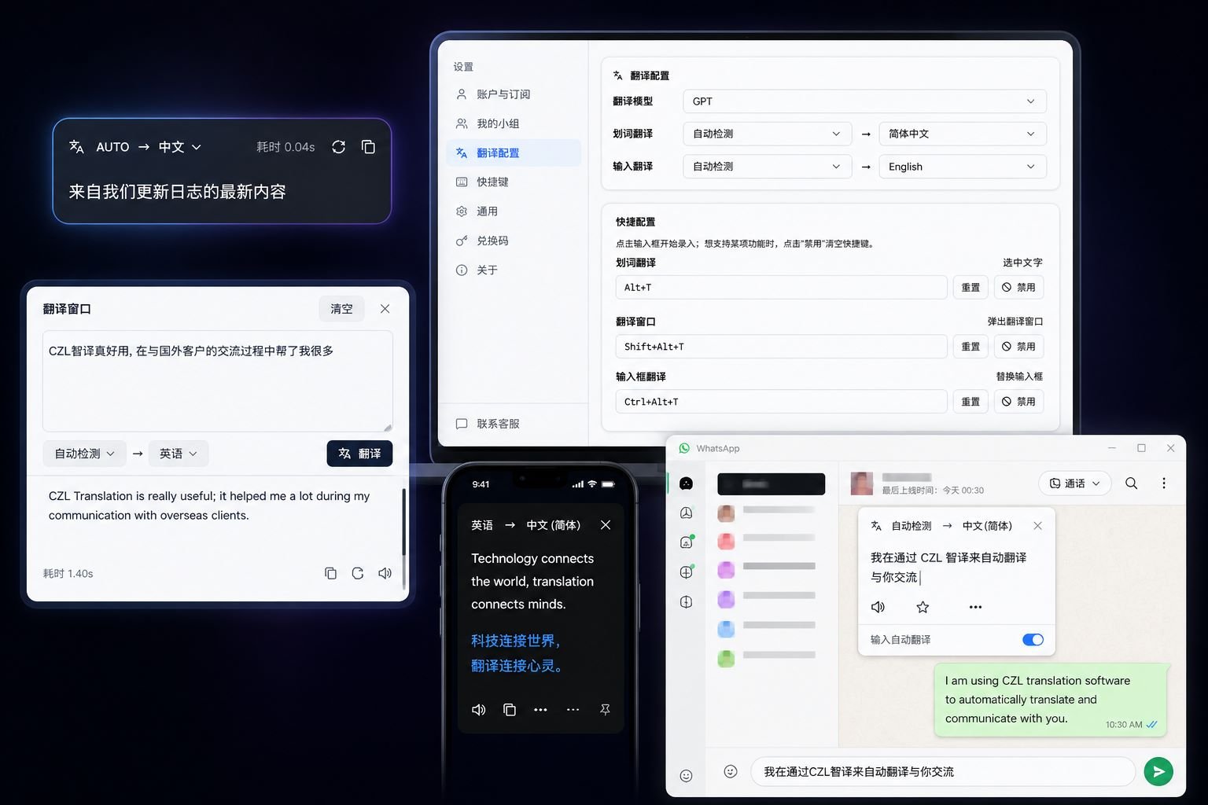Send the message with the green send button
The height and width of the screenshot is (805, 1208).
point(1158,771)
